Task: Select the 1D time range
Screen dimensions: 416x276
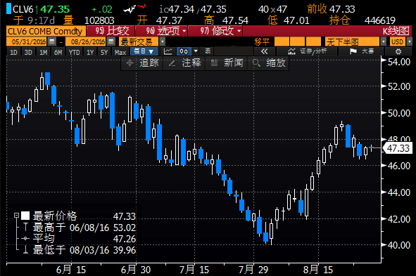Action: click(x=13, y=52)
